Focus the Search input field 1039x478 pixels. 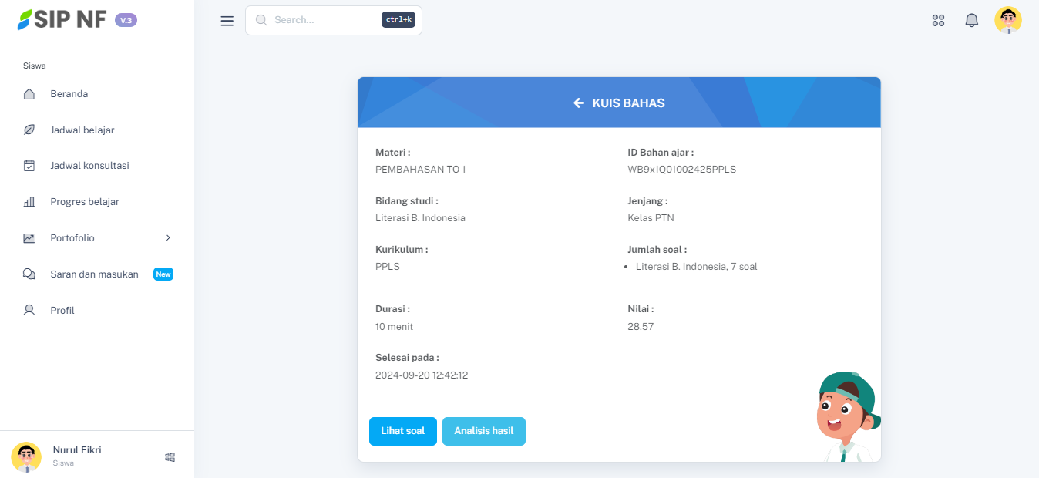tap(324, 20)
